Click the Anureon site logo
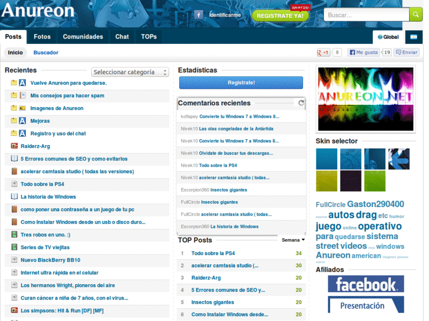Screen dimensions: 429x321 pyautogui.click(x=38, y=10)
